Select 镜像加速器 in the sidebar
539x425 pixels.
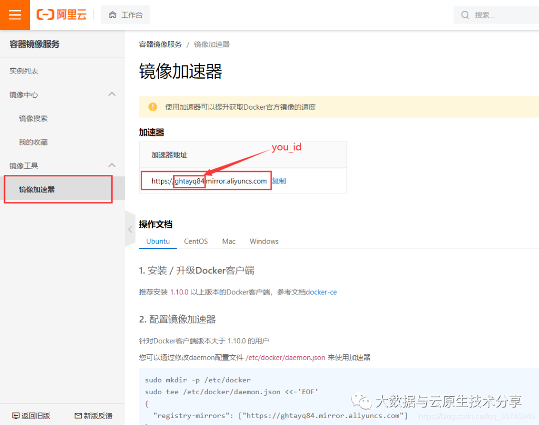62,189
